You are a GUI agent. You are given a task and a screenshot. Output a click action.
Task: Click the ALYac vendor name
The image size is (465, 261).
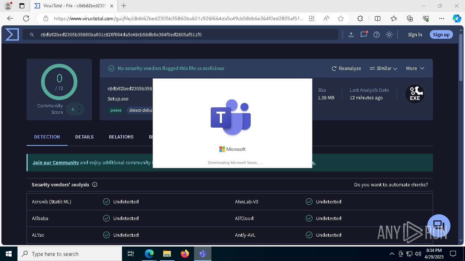pos(38,235)
